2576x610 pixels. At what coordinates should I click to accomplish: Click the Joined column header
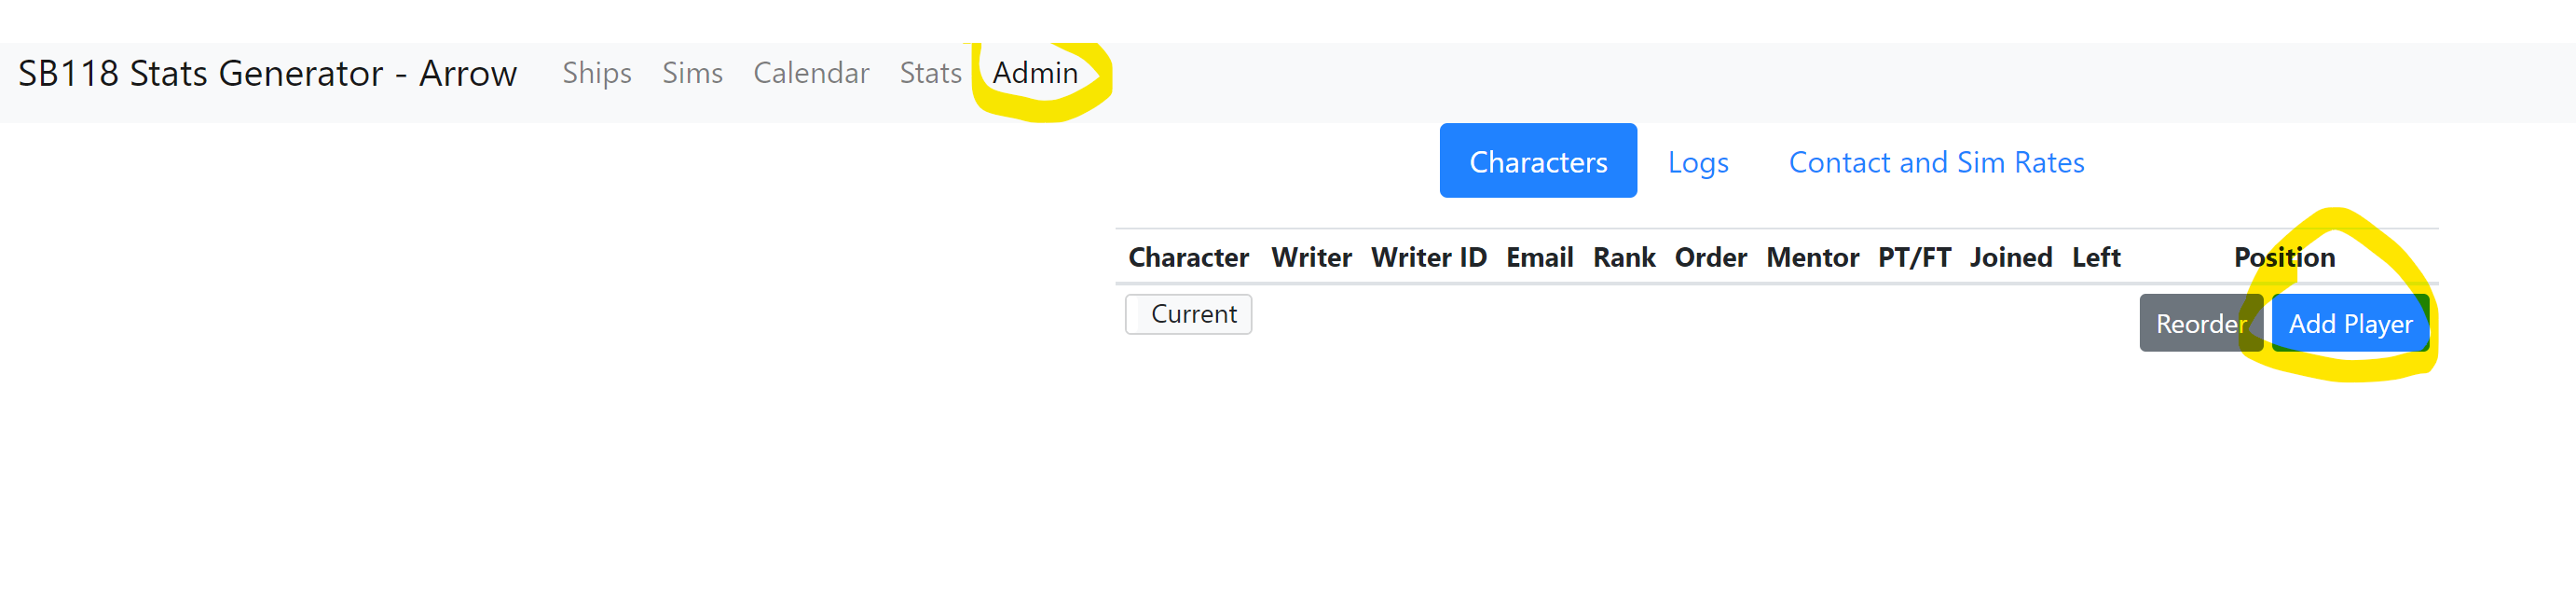click(2010, 258)
